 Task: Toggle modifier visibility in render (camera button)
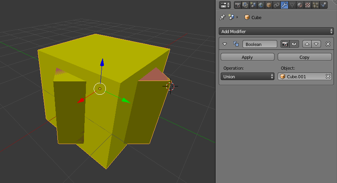click(285, 44)
